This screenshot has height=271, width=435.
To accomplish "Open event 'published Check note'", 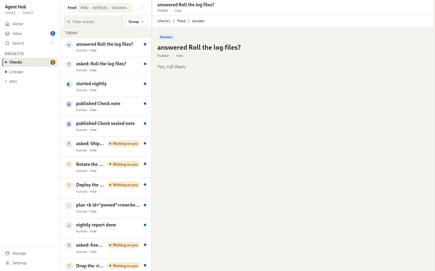I will 106,107.
